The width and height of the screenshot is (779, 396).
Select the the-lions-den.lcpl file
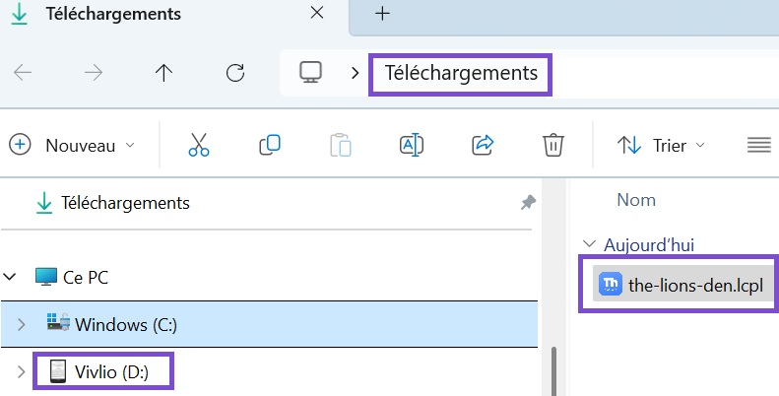[695, 286]
